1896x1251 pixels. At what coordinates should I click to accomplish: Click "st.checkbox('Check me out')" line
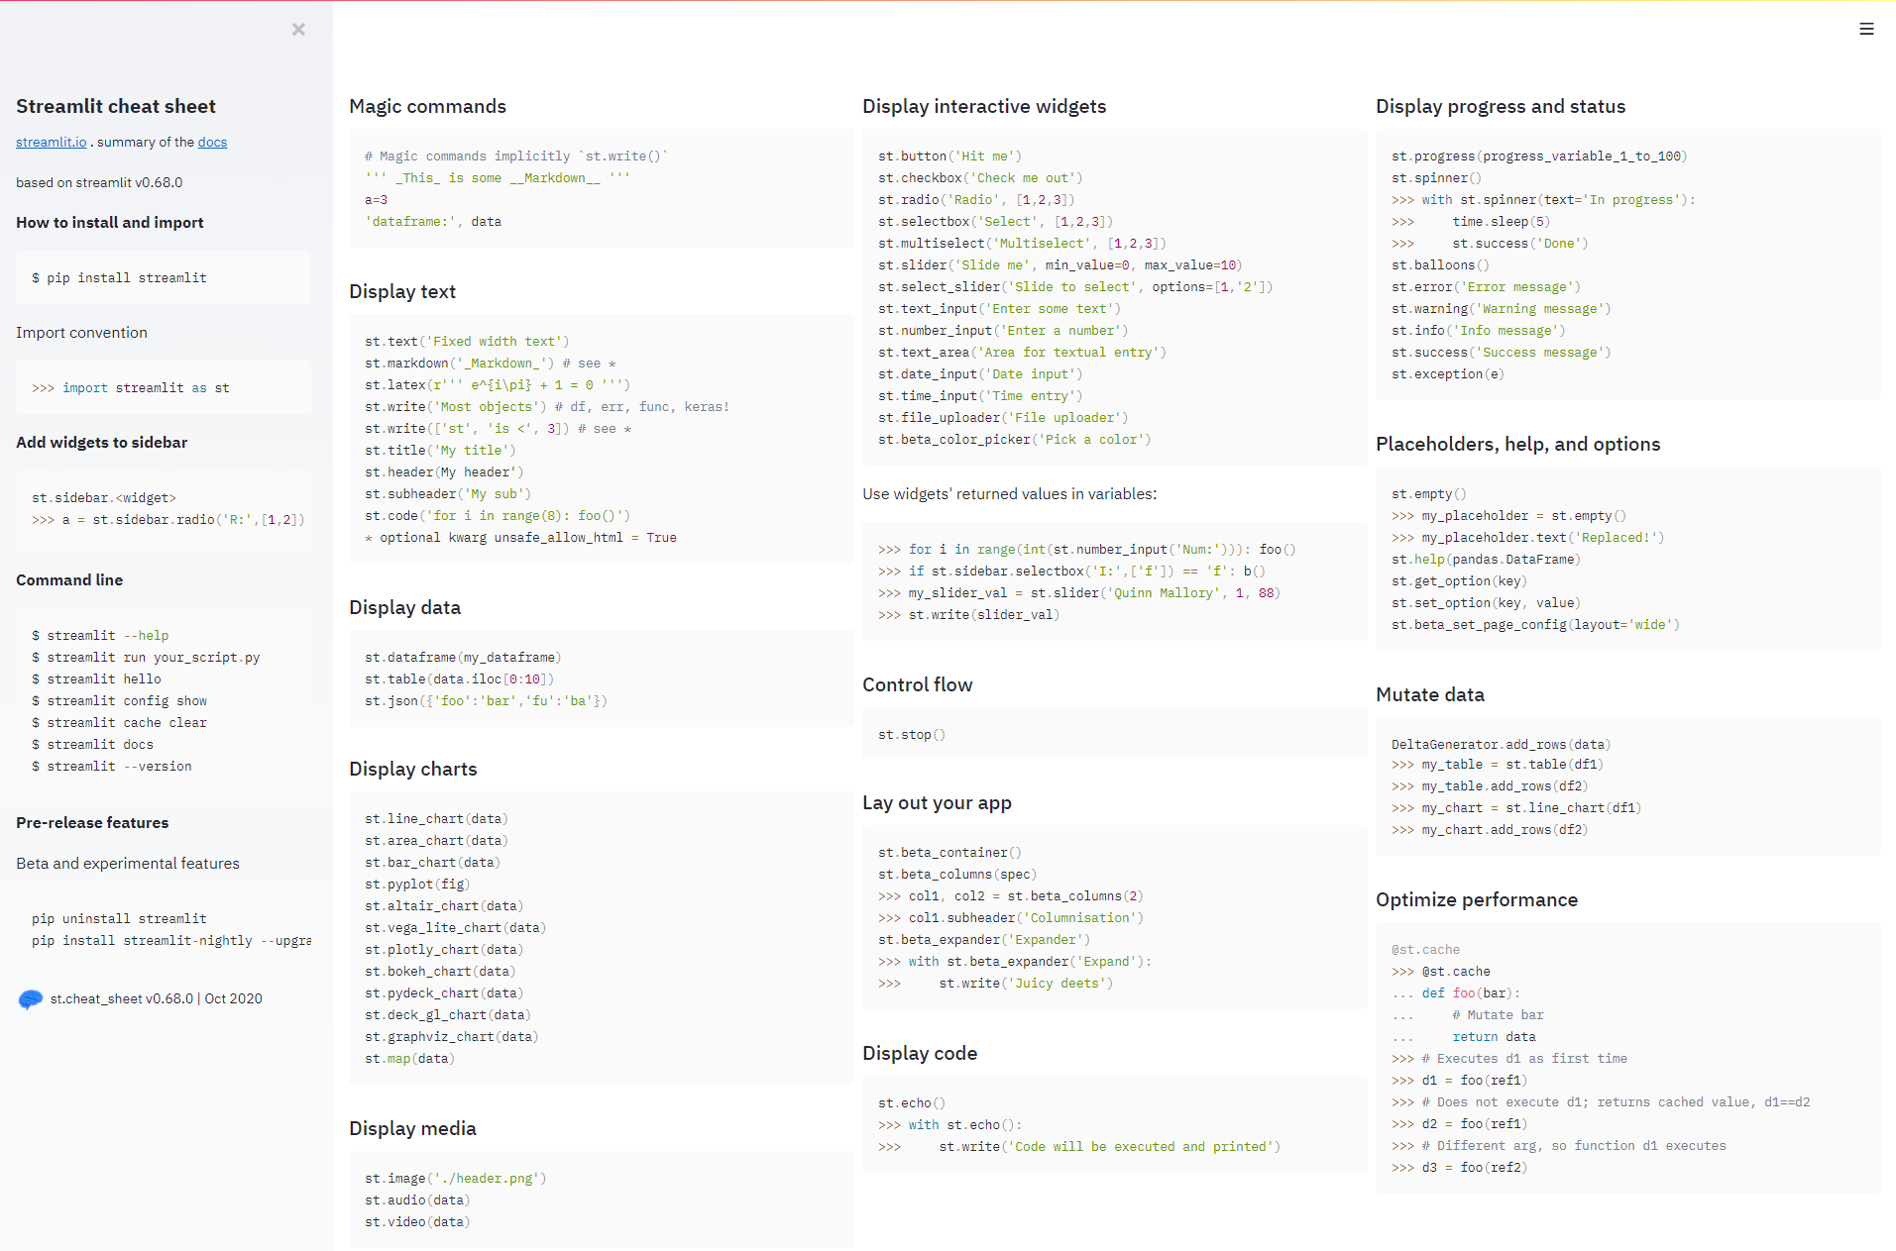click(980, 178)
